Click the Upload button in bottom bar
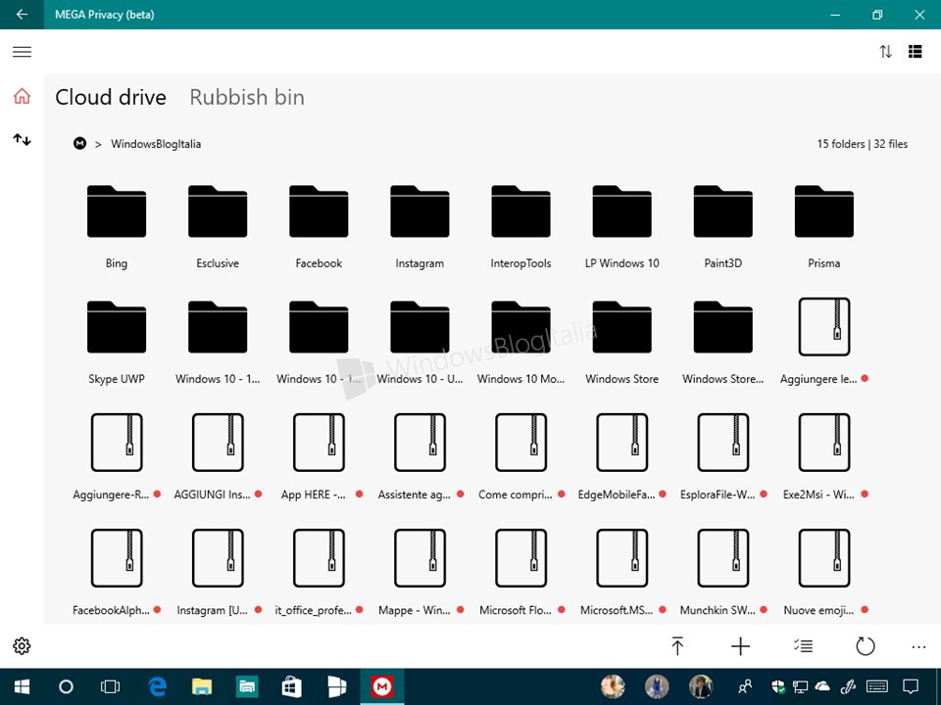 tap(677, 645)
